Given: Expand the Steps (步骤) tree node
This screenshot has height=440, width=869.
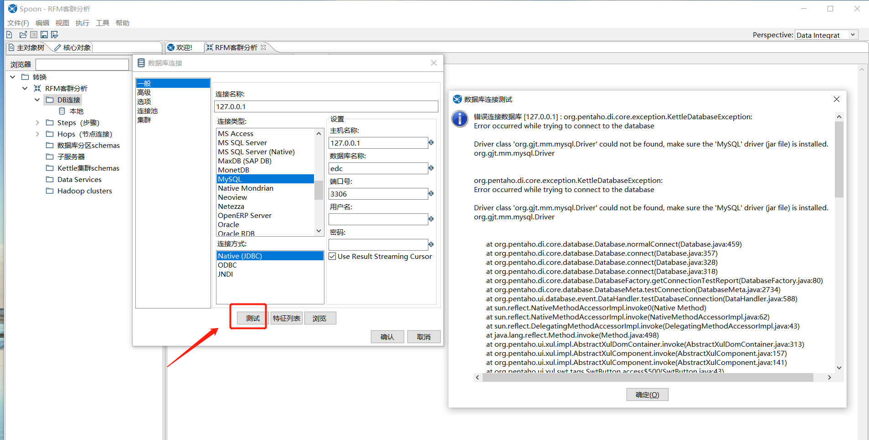Looking at the screenshot, I should 37,122.
